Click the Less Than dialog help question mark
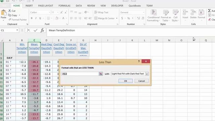The image size is (215, 121). [x=139, y=61]
